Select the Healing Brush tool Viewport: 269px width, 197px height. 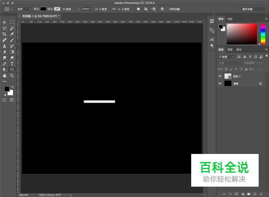tap(4, 40)
